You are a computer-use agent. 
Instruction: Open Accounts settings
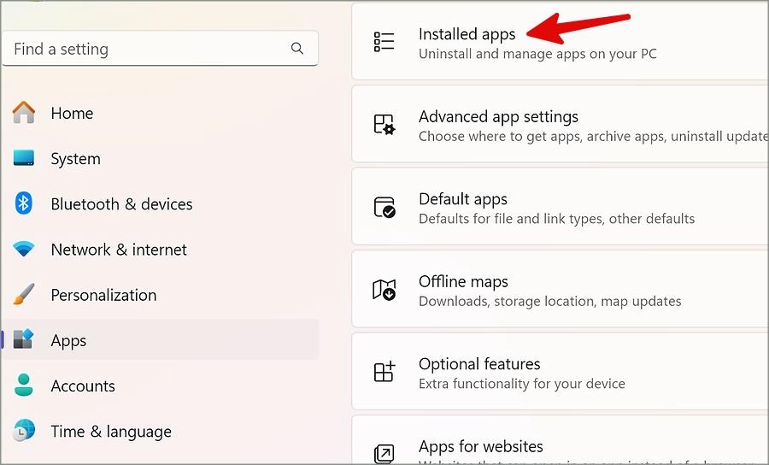[x=83, y=386]
